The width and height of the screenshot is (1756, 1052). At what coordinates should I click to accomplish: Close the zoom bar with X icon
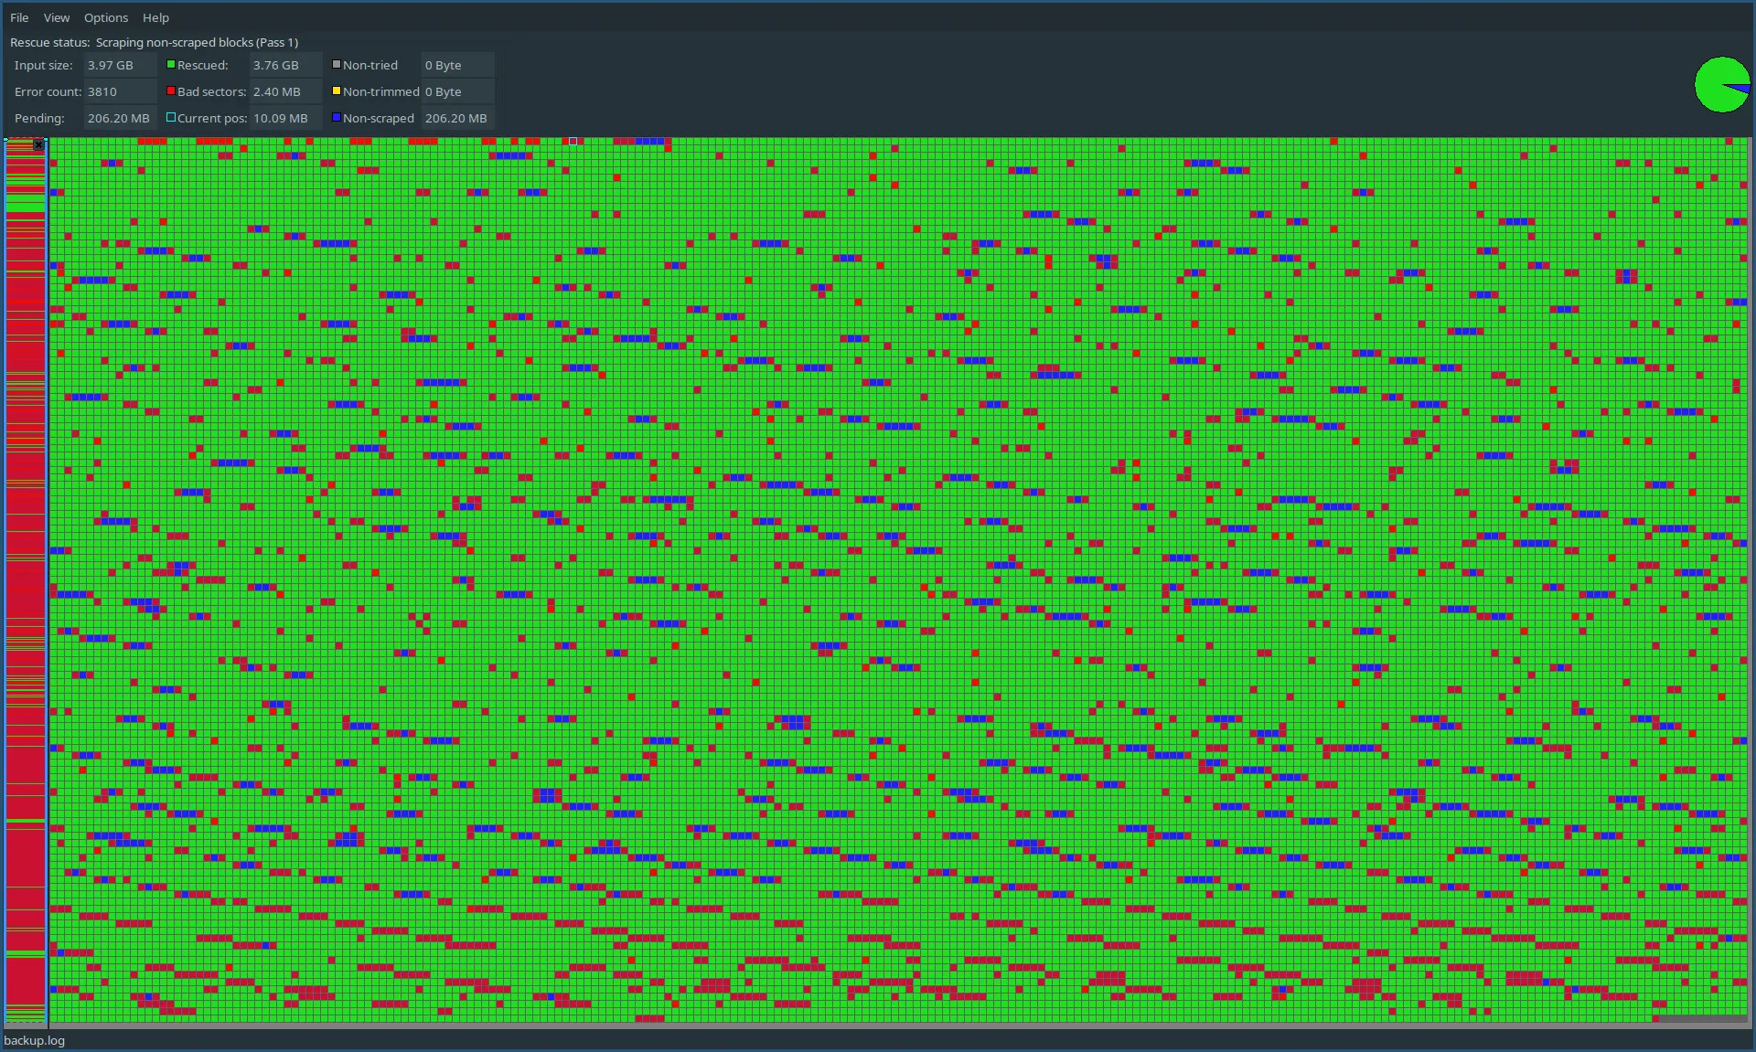pos(38,145)
